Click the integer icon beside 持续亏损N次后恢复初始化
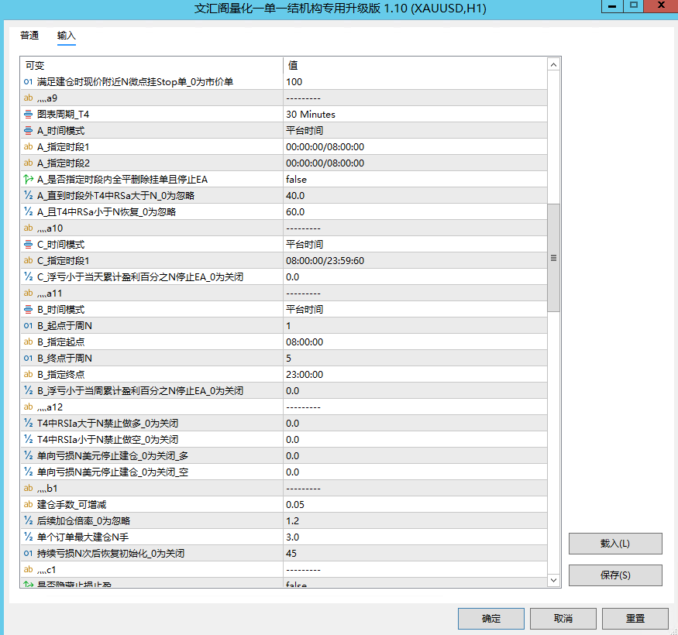This screenshot has height=635, width=678. pos(28,553)
